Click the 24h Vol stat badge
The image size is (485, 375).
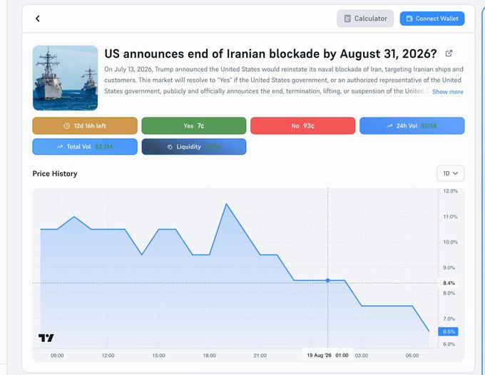412,125
